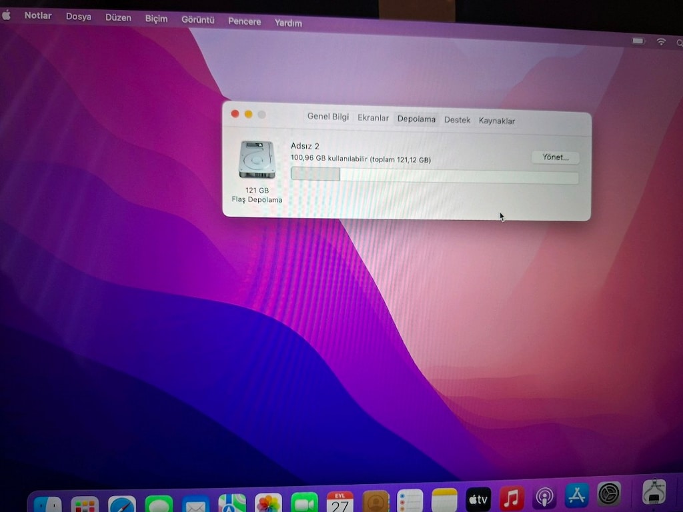Launch FaceTime from the dock
Image resolution: width=683 pixels, height=512 pixels.
pos(304,503)
